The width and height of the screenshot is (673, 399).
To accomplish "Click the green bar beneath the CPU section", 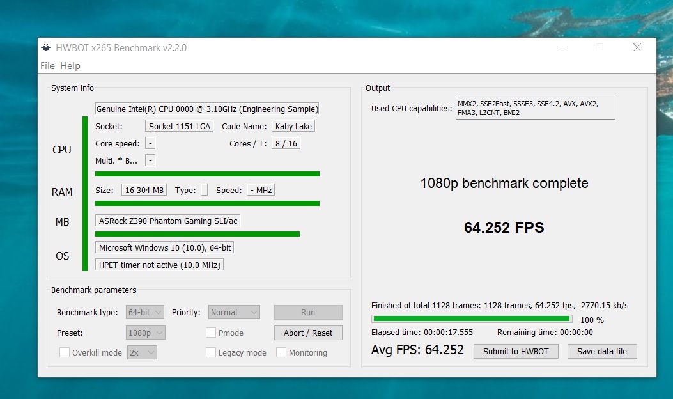I will [207, 174].
